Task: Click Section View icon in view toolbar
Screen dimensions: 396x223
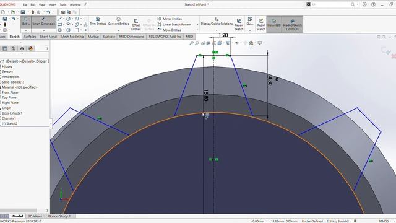Action: point(209,43)
